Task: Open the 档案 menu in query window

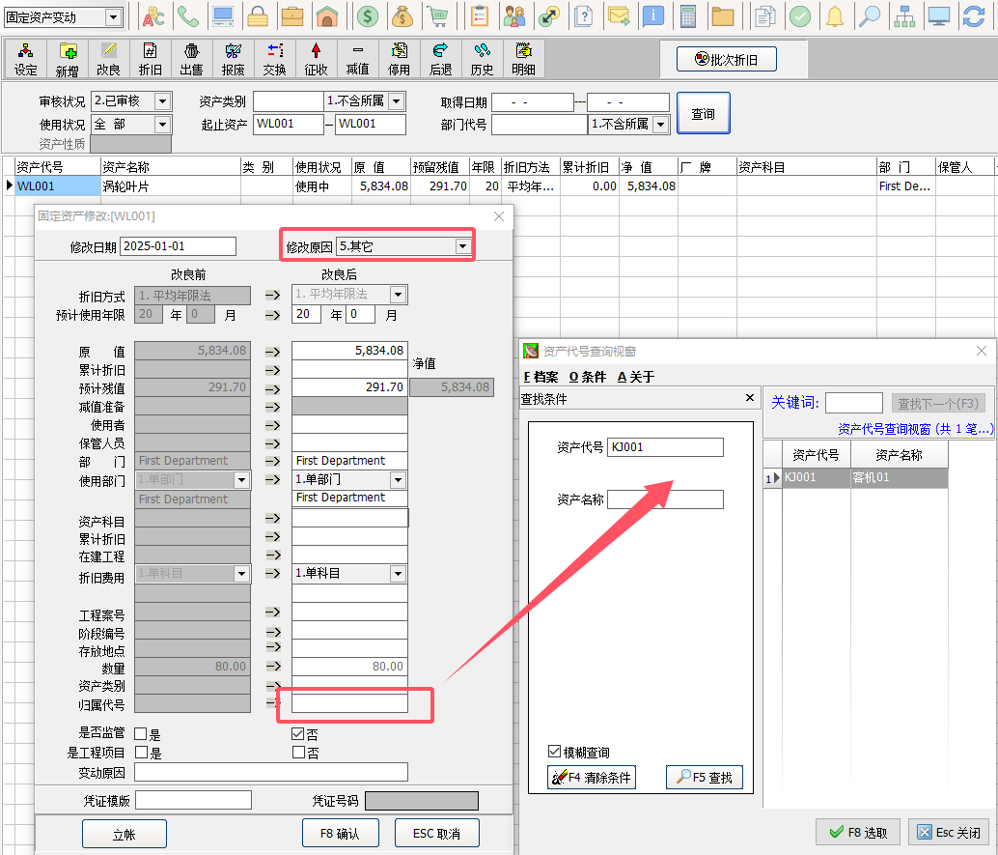Action: 541,377
